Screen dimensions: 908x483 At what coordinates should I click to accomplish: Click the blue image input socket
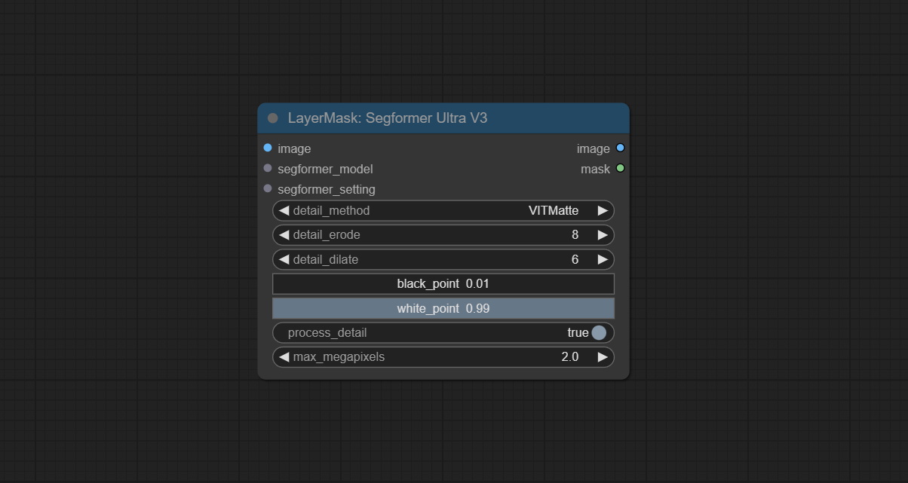coord(268,148)
